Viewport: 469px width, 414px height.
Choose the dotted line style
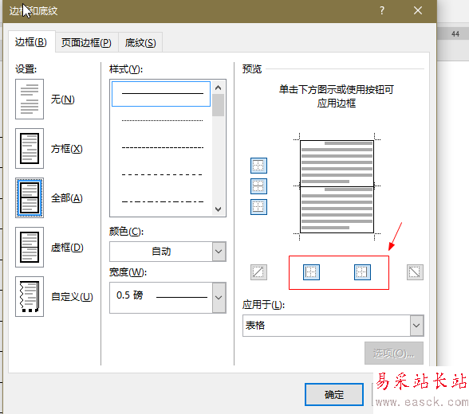[162, 120]
